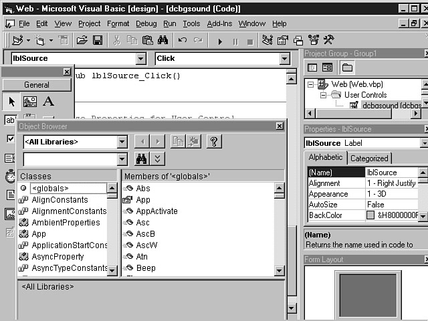Select AmbientProperties in the Classes list
428x321 pixels.
[66, 223]
